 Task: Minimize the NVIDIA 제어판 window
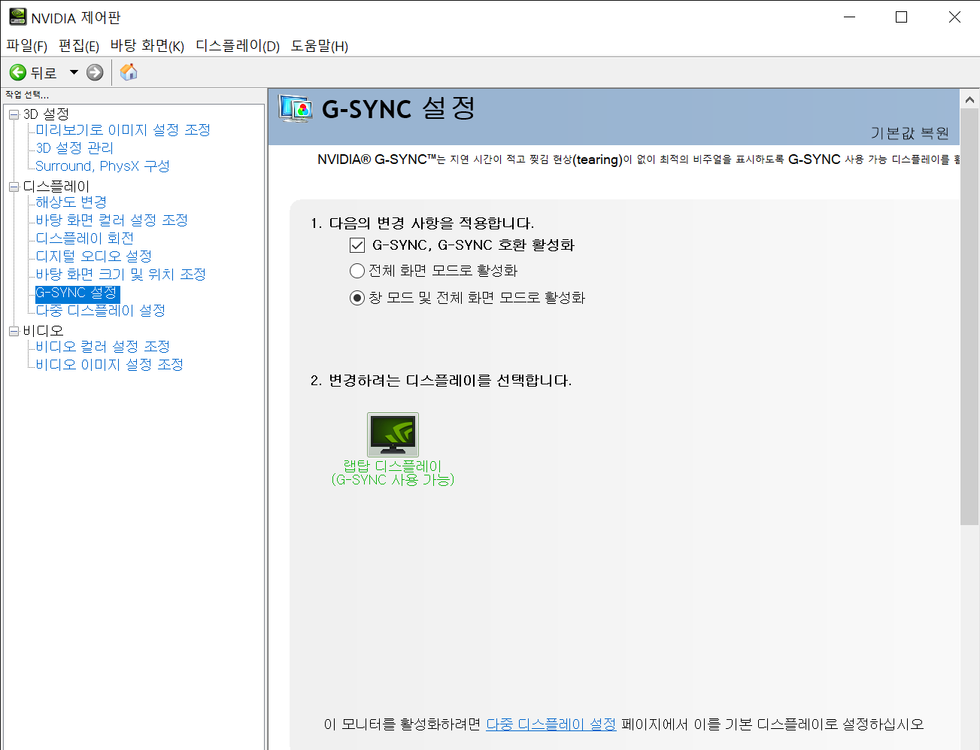point(850,17)
